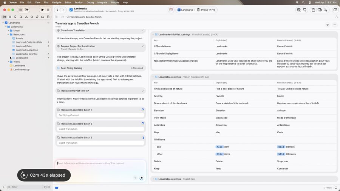Open the Breakpoint navigator
Image resolution: width=340 pixels, height=191 pixels.
coord(43,17)
